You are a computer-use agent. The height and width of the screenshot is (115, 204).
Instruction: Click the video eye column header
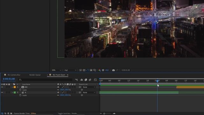2,84
